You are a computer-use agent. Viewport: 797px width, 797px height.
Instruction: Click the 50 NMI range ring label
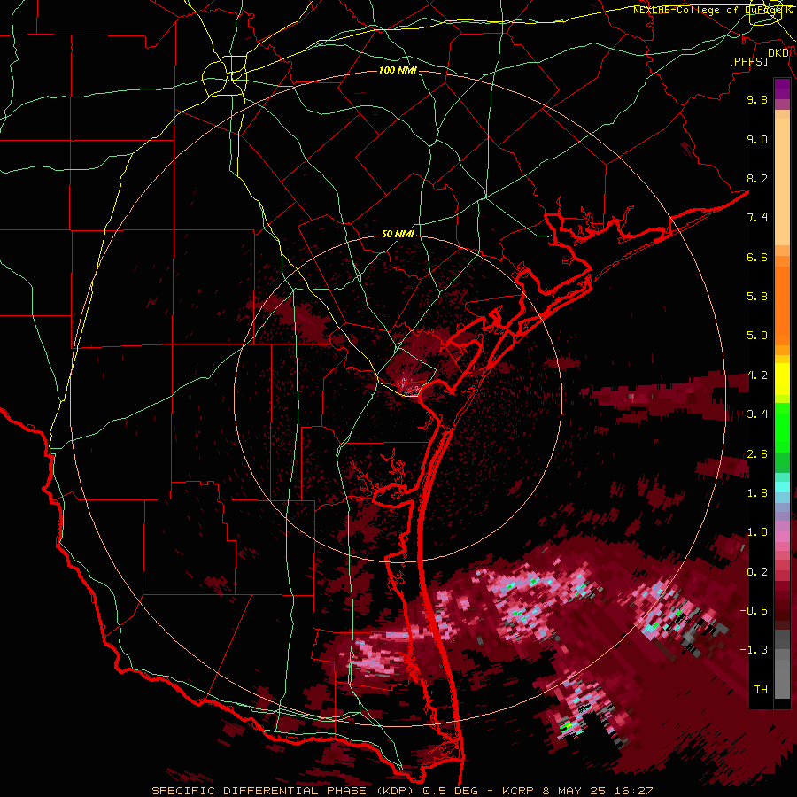[x=398, y=234]
